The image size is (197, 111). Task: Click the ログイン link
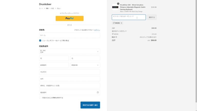pyautogui.click(x=97, y=30)
